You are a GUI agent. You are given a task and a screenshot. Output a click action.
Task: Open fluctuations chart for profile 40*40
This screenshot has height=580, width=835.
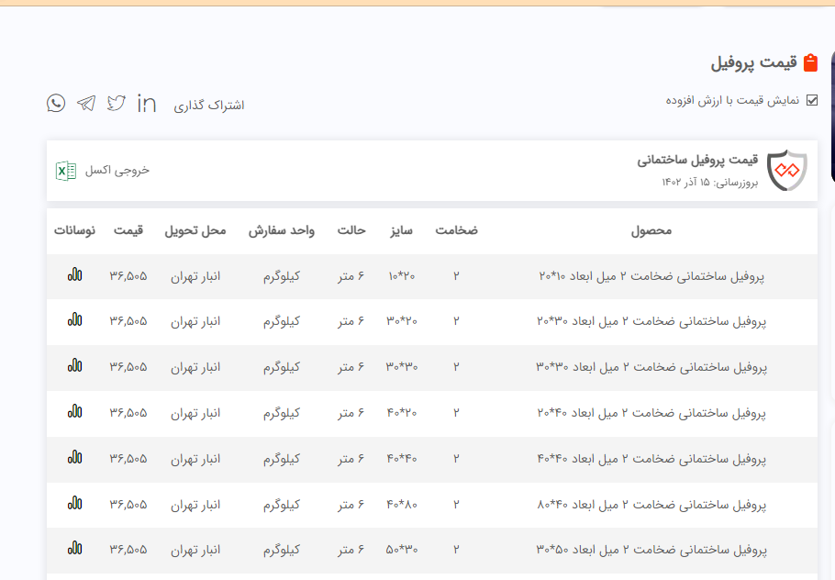(74, 458)
